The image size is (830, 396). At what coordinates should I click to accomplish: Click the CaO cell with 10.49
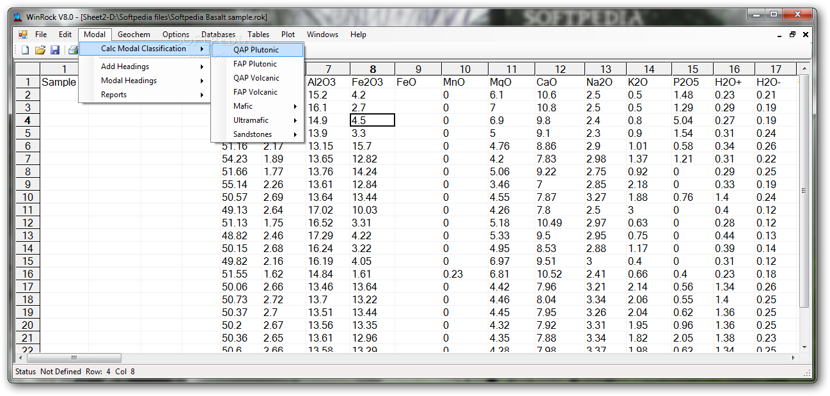[560, 223]
